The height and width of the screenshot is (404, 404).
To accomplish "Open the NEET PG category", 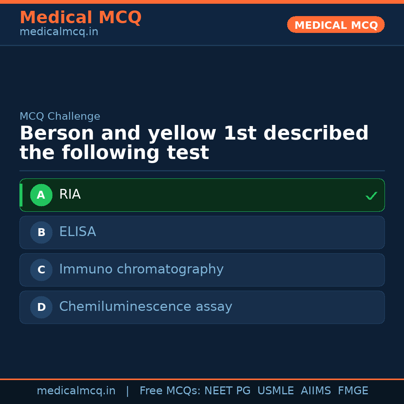I will (227, 390).
